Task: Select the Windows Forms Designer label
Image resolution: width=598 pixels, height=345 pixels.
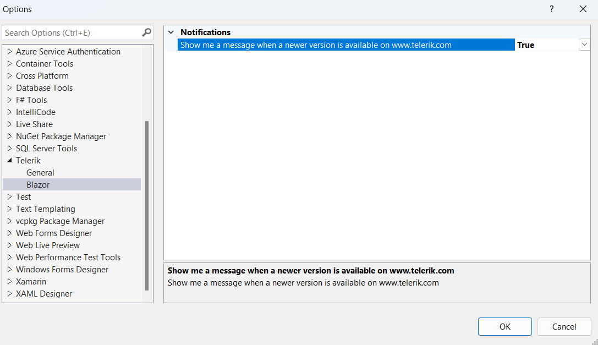Action: click(62, 270)
